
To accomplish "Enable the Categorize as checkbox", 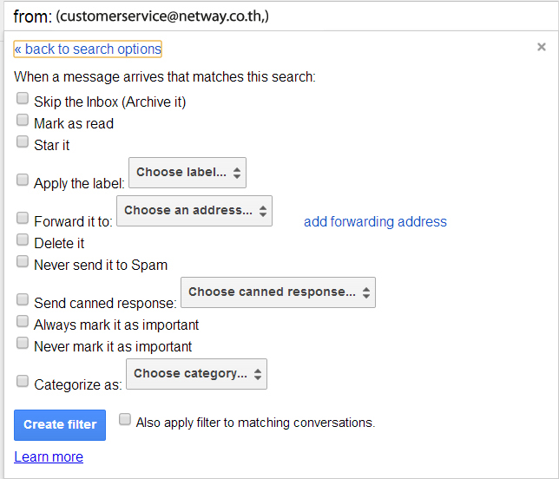I will pyautogui.click(x=23, y=379).
